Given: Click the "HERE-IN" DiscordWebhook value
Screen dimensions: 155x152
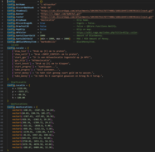Looking at the screenshot, I should point(46,8).
